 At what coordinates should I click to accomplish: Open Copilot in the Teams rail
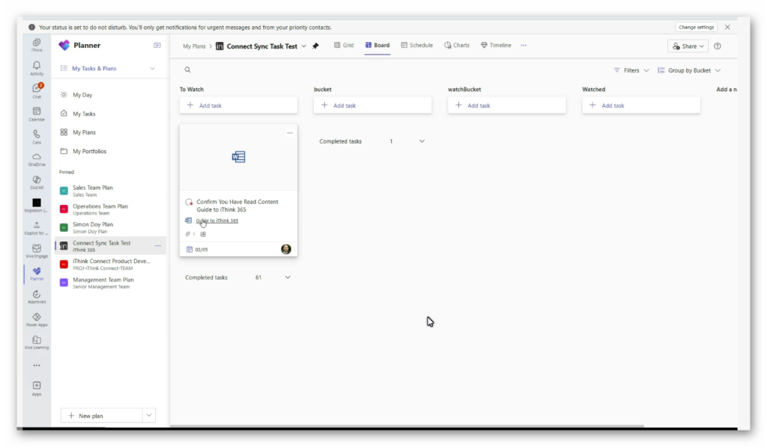37,182
